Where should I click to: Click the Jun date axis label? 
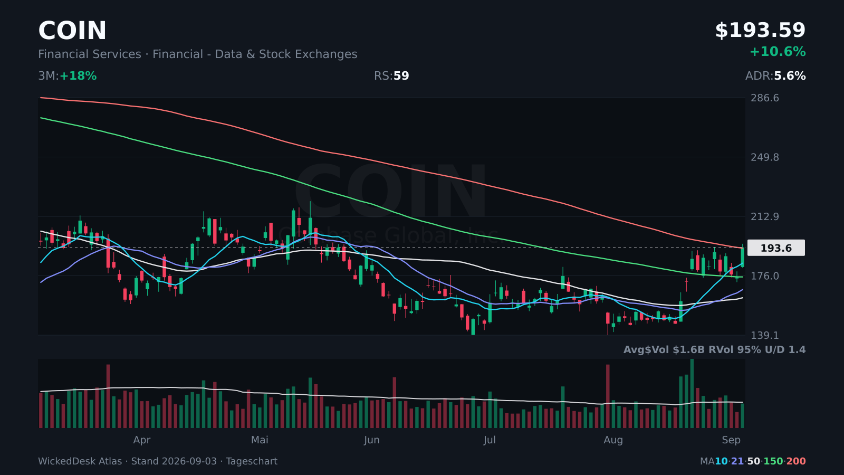pyautogui.click(x=371, y=440)
